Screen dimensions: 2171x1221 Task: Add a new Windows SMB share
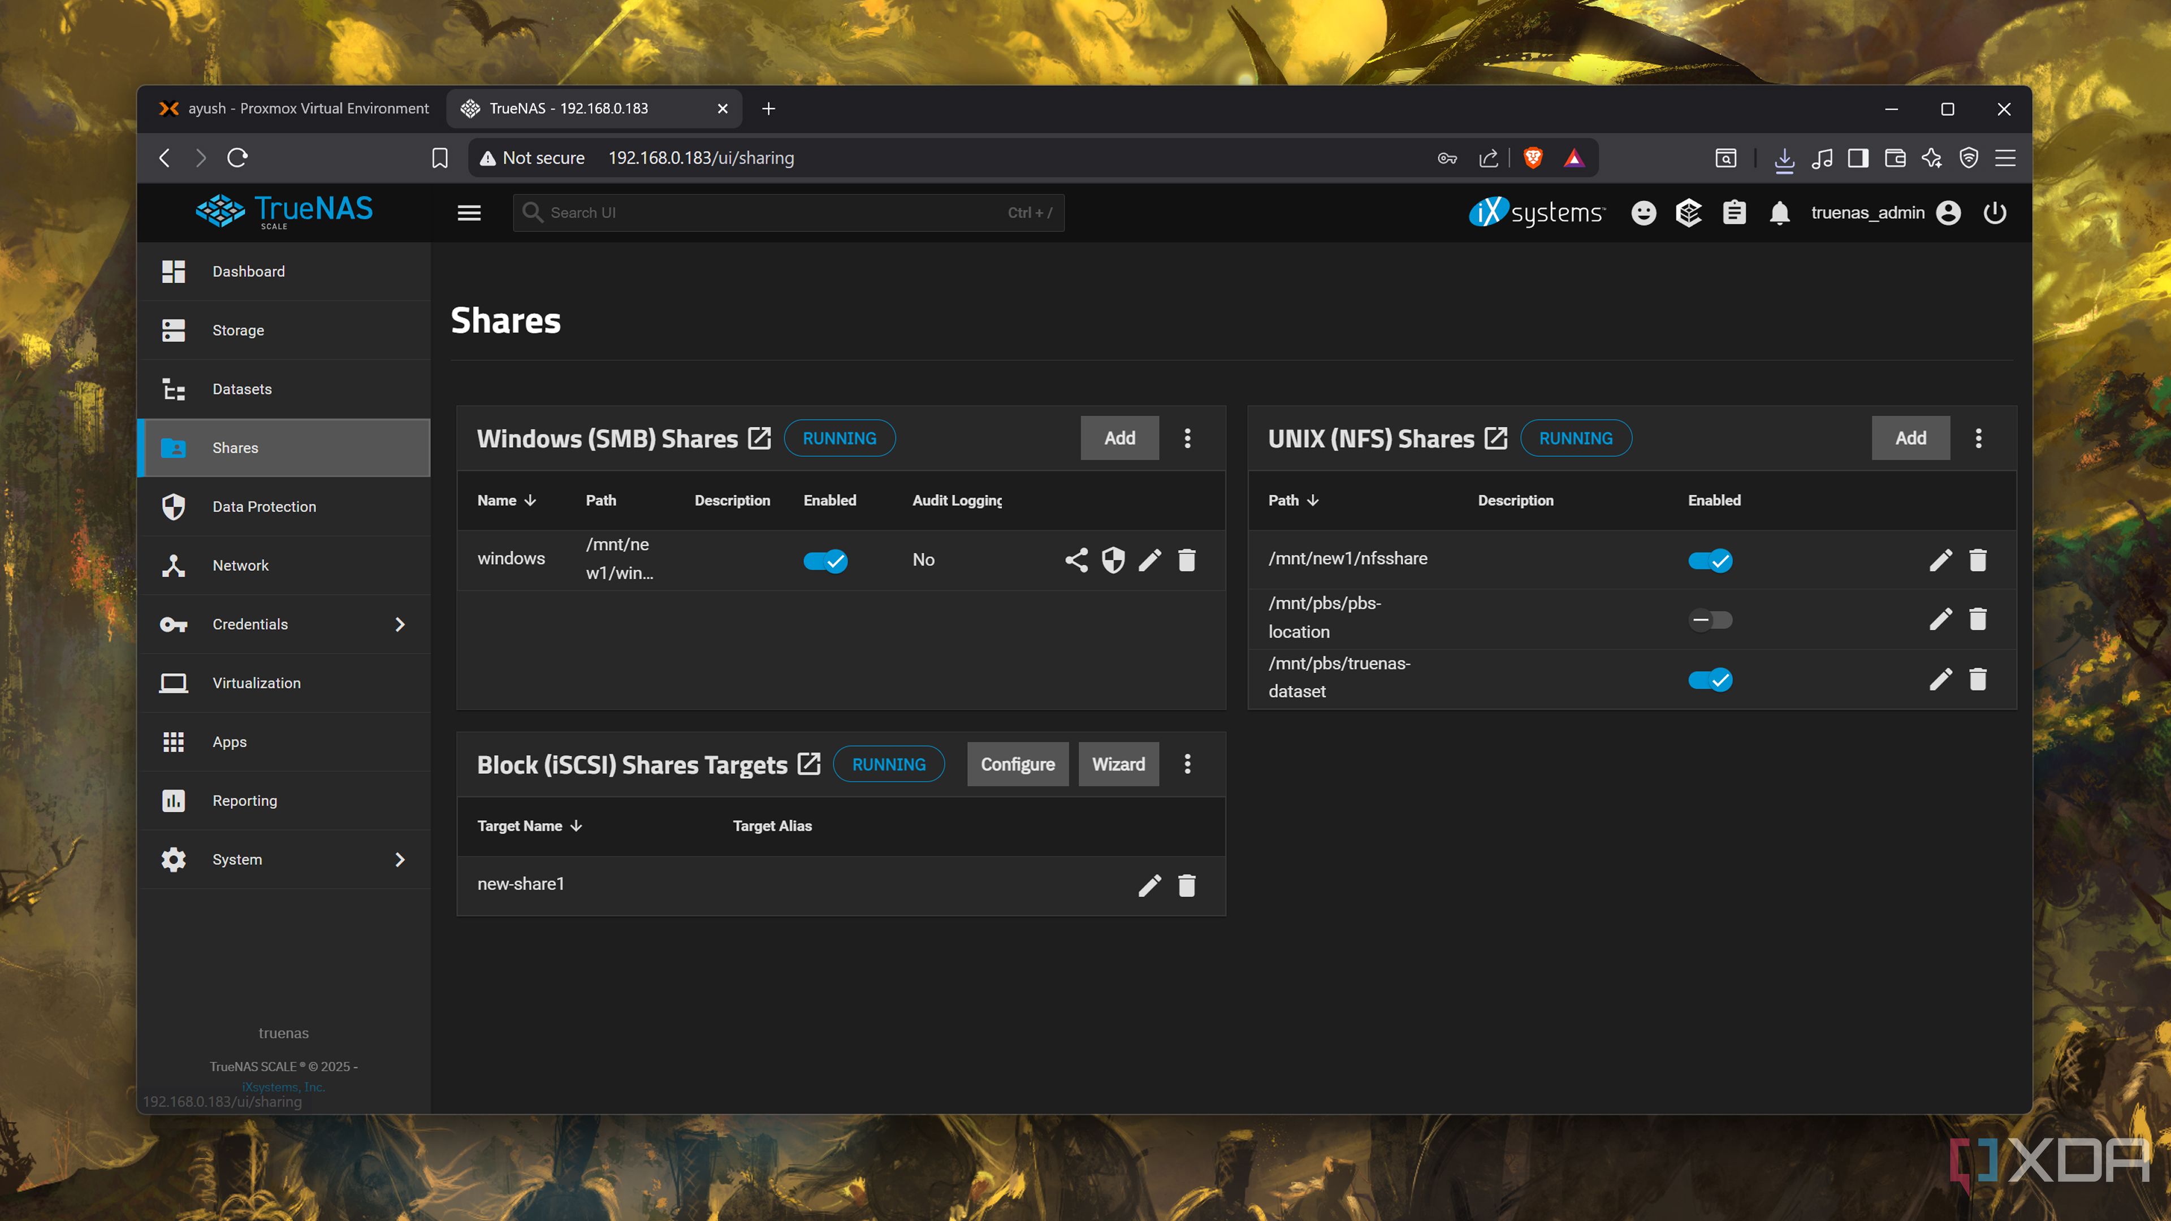(x=1119, y=438)
